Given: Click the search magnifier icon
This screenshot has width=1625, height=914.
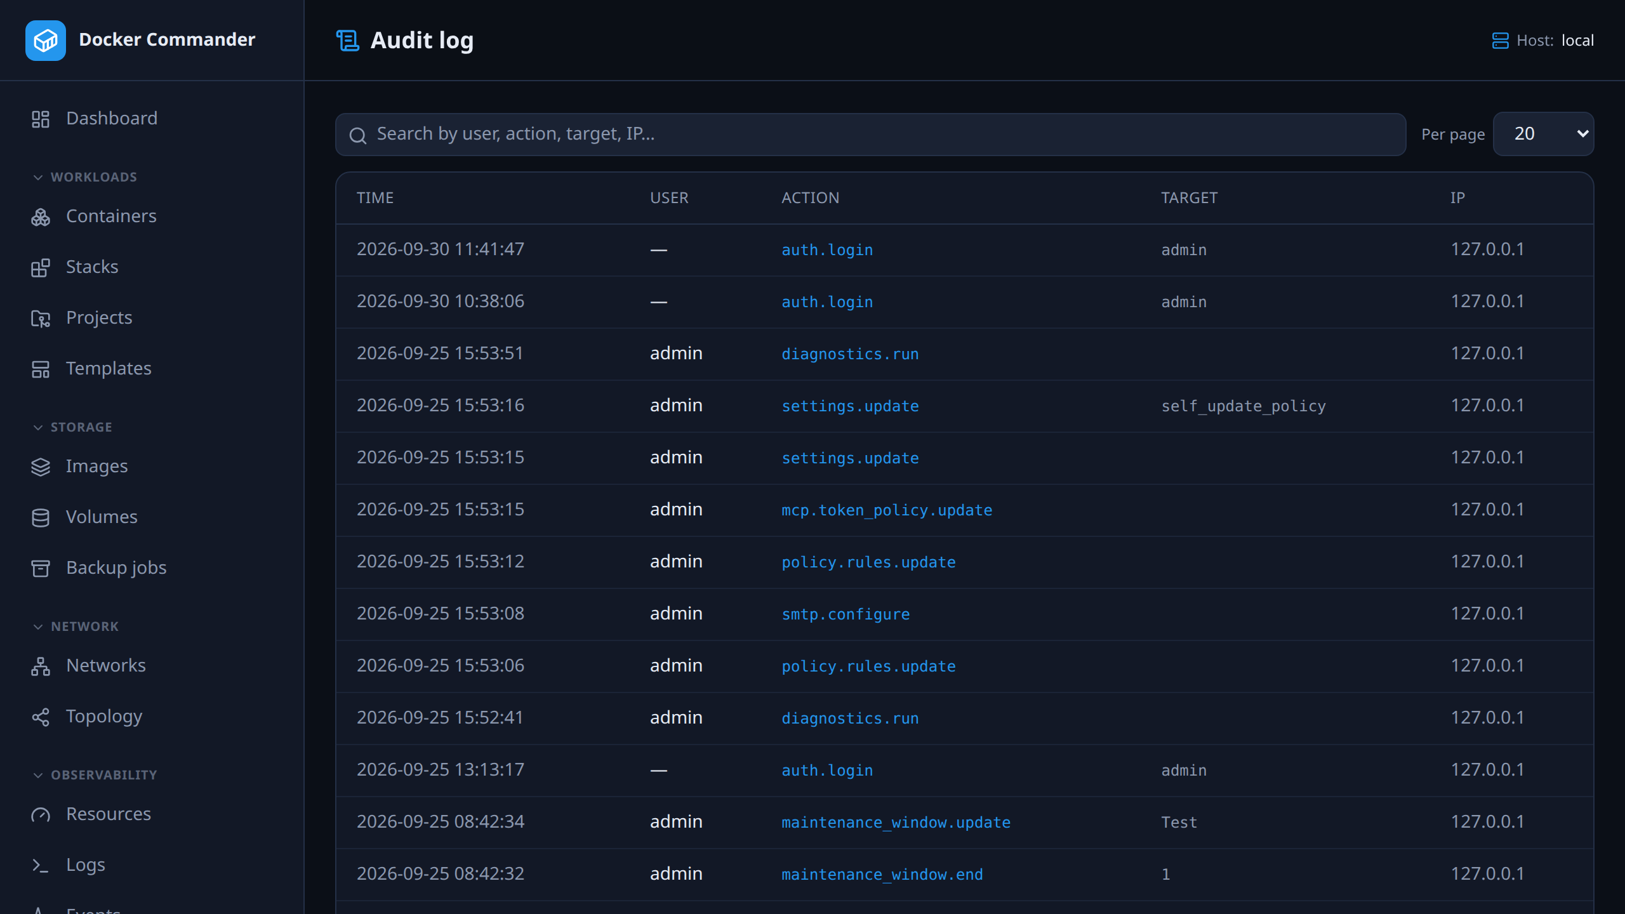Looking at the screenshot, I should coord(357,135).
